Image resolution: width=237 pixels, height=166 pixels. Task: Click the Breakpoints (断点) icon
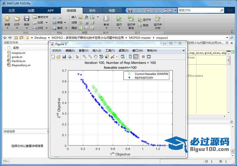click(106, 19)
